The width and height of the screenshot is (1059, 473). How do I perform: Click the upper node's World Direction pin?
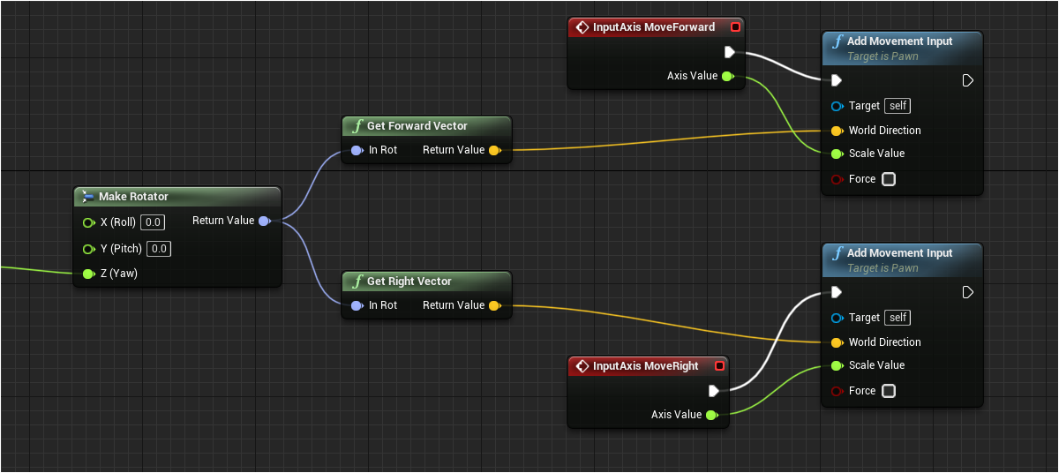click(x=837, y=131)
